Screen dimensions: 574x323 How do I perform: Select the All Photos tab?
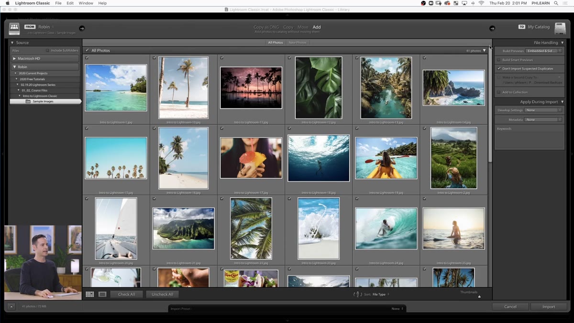point(276,43)
